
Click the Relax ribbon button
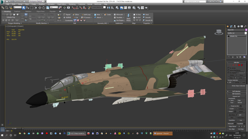point(98,15)
